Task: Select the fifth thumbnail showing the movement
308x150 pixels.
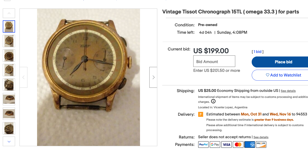Action: pos(9,84)
